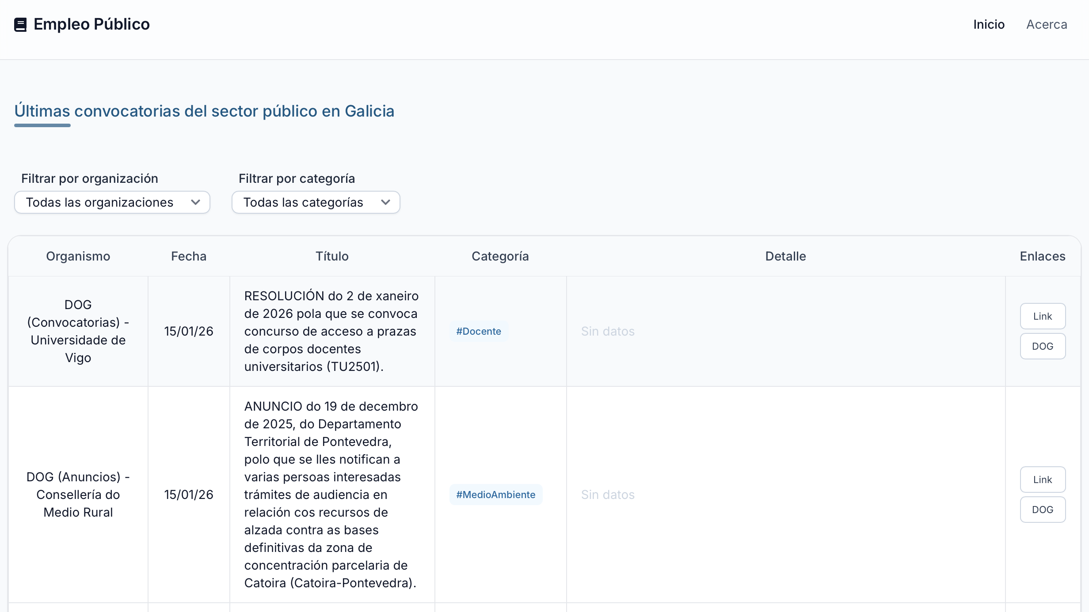Click the chevron arrow in organization filter

point(195,202)
